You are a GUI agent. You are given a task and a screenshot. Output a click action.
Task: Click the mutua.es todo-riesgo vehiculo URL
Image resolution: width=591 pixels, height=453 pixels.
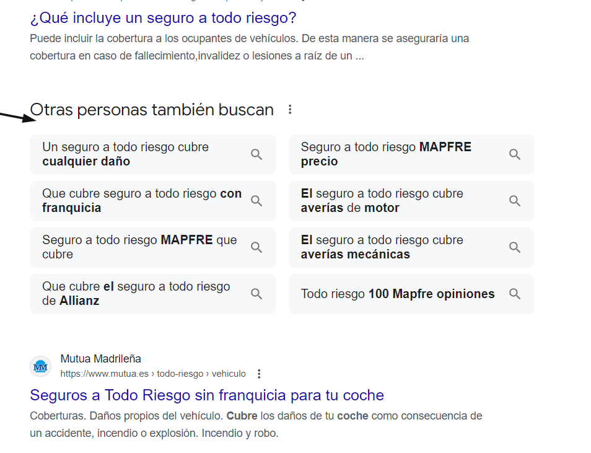[153, 374]
